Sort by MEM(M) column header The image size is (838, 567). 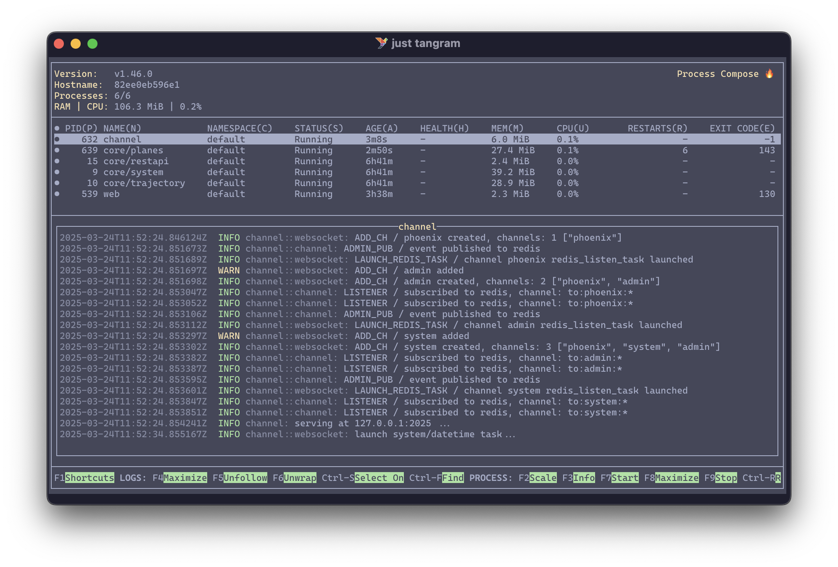click(x=507, y=128)
